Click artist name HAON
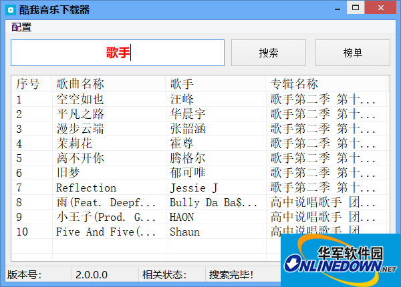The image size is (401, 287). point(182,217)
